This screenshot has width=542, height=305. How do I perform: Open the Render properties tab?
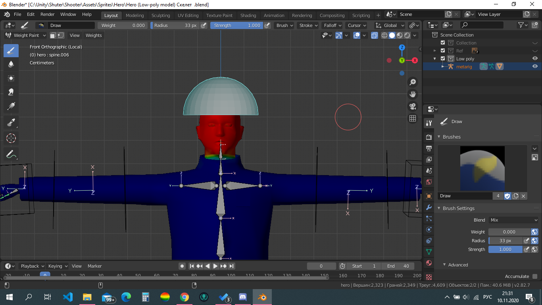pos(429,137)
